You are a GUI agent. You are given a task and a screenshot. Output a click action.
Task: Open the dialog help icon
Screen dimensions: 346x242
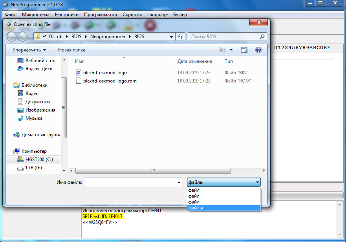pos(258,50)
